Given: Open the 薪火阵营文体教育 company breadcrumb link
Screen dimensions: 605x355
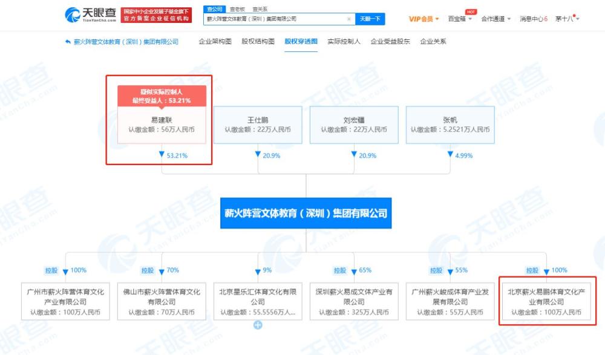Looking at the screenshot, I should click(x=126, y=42).
